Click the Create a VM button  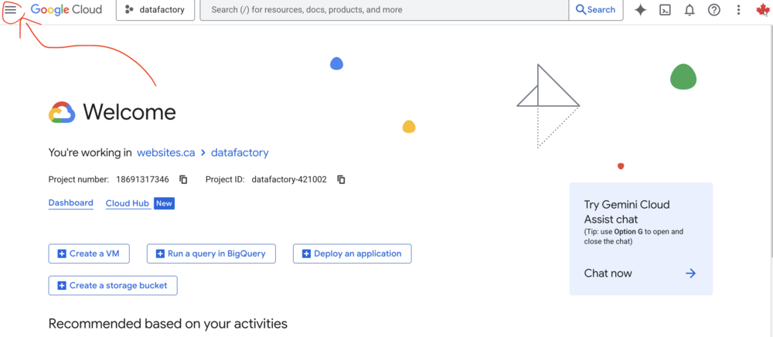(89, 254)
